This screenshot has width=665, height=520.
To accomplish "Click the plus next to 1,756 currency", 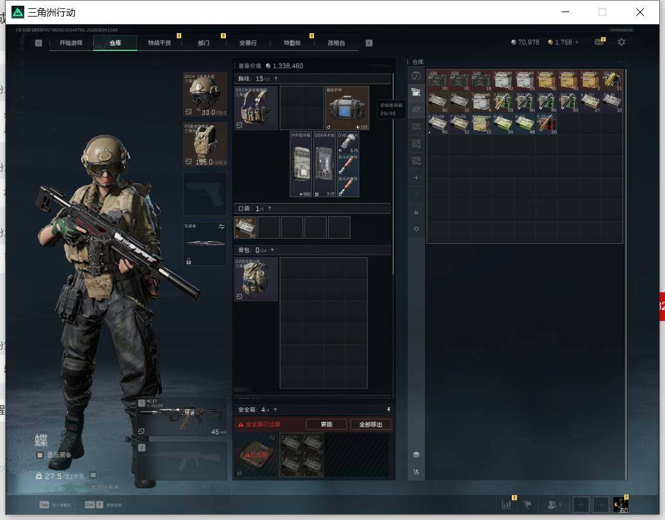I will (576, 42).
